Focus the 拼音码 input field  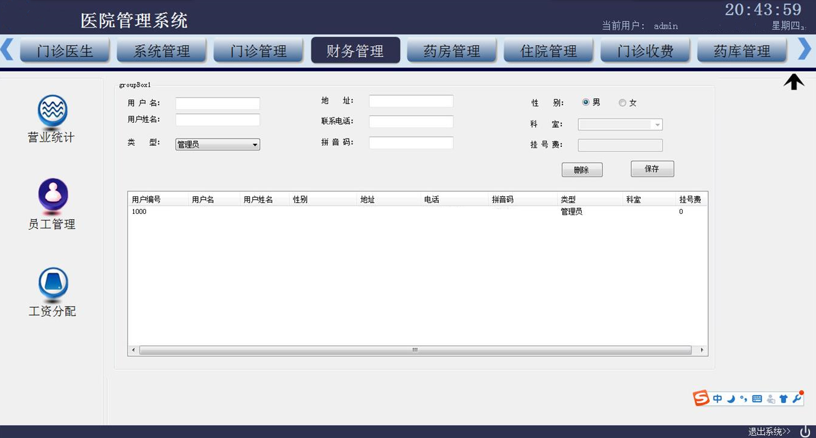pos(411,143)
